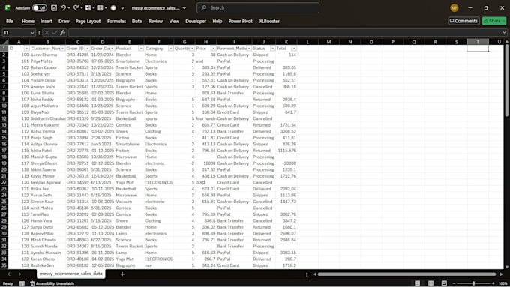Open the XLBooster tab
Viewport: 510px width, 287px height.
point(269,21)
